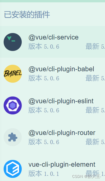Click version 5.0.6 text under cli-service
This screenshot has height=181, width=105.
coord(44,47)
